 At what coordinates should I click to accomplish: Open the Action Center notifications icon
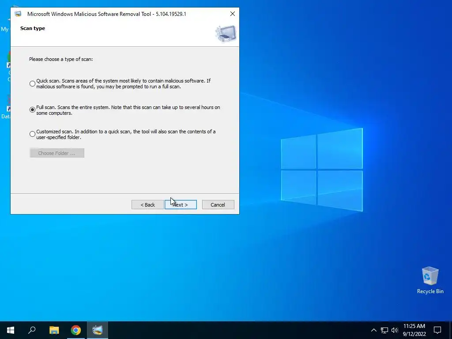[x=437, y=330]
